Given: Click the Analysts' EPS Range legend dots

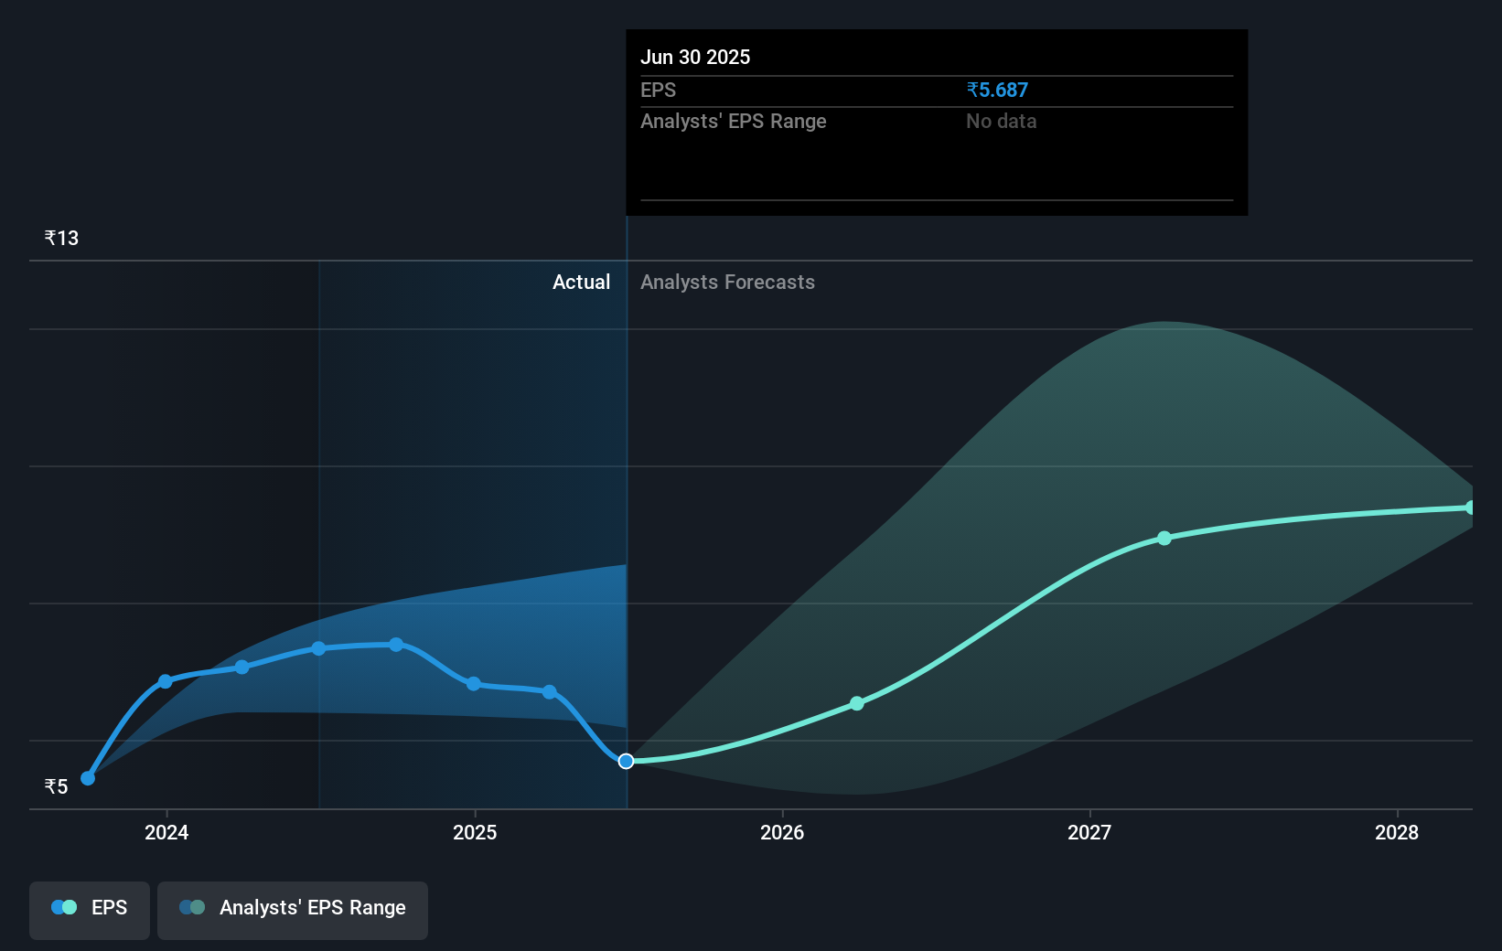Looking at the screenshot, I should [190, 907].
